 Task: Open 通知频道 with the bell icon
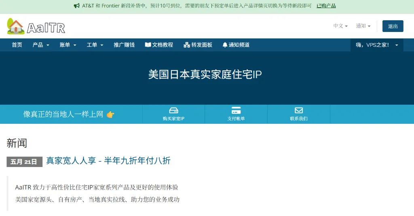click(236, 45)
